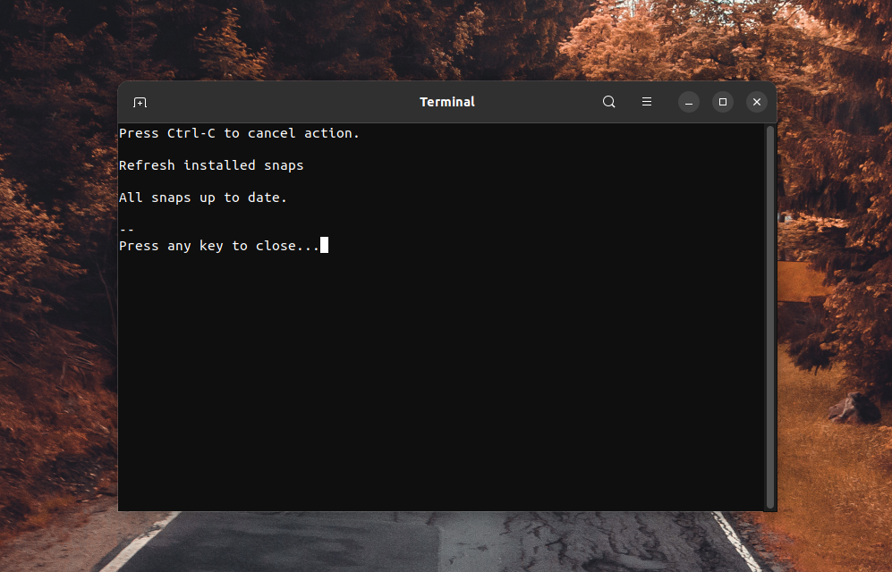Maximize the Terminal window
The image size is (892, 572).
click(x=723, y=102)
